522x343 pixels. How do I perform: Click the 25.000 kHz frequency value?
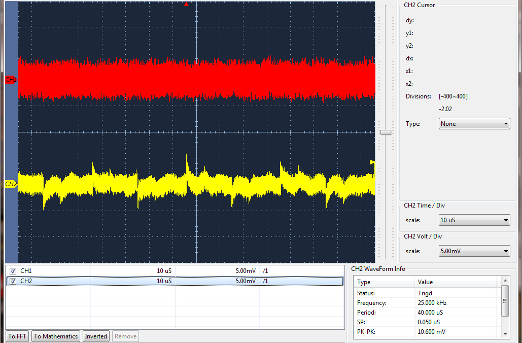[x=432, y=303]
